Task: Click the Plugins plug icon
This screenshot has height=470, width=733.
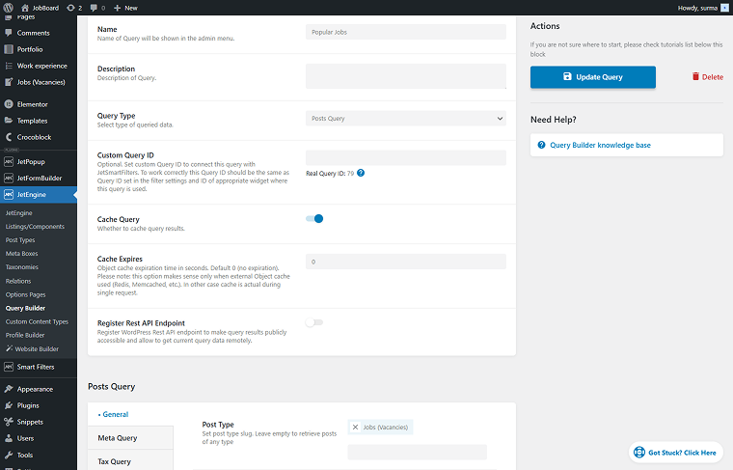Action: tap(9, 405)
